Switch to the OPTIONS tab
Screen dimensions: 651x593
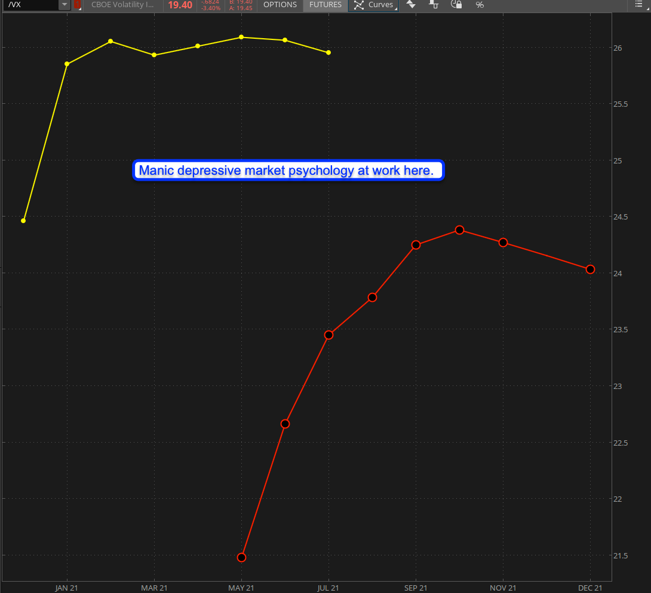coord(280,5)
